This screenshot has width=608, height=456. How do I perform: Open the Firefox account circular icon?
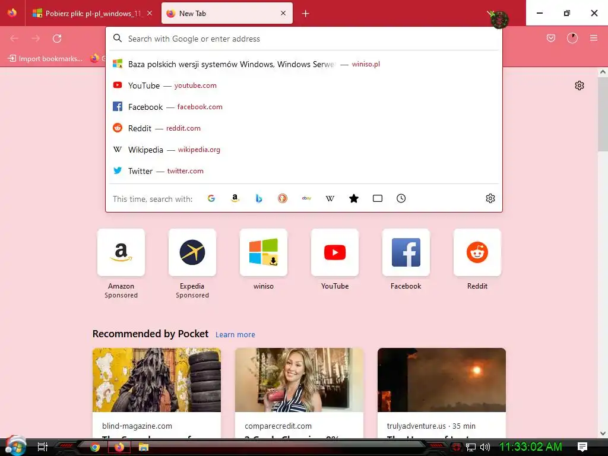coord(572,38)
